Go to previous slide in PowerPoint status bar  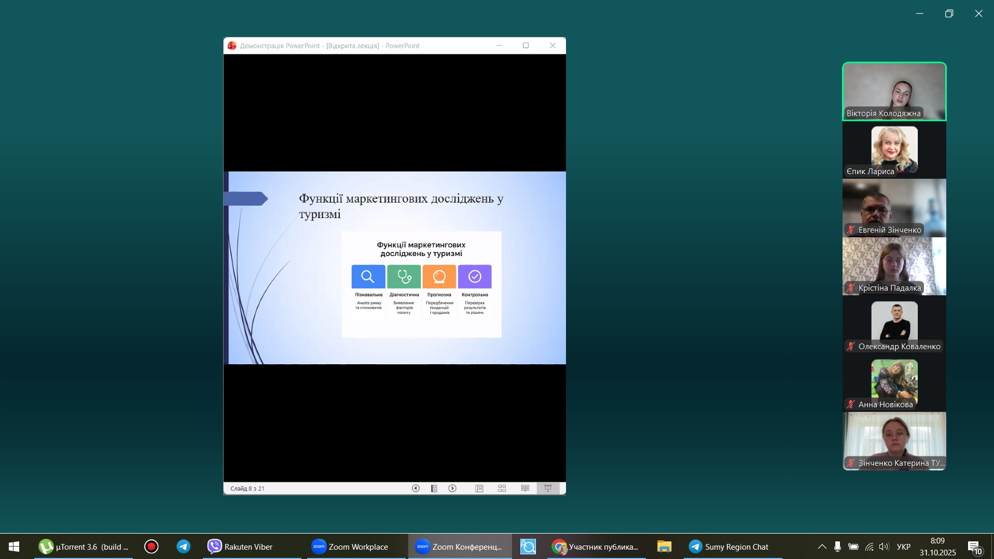416,488
